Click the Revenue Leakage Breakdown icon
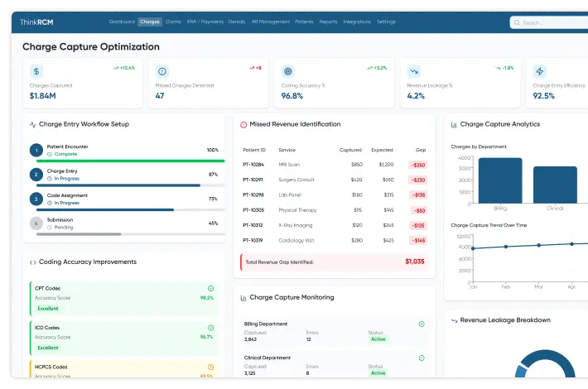Viewport: 588px width, 389px height. (454, 320)
